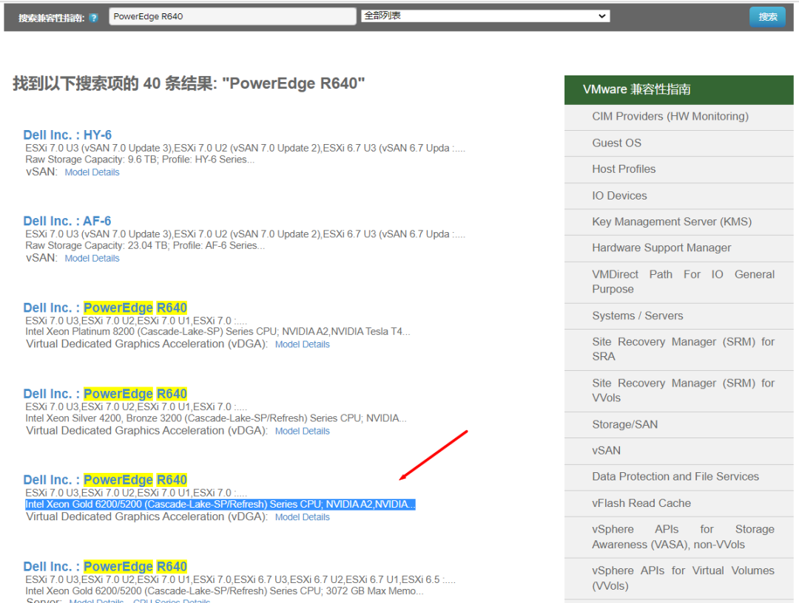
Task: Click the PowerEdge R640 search input field
Action: [232, 16]
